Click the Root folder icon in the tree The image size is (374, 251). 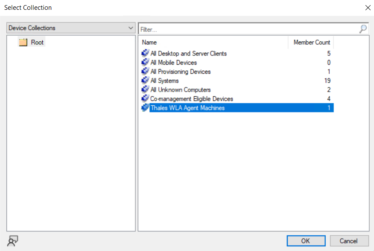click(x=23, y=42)
